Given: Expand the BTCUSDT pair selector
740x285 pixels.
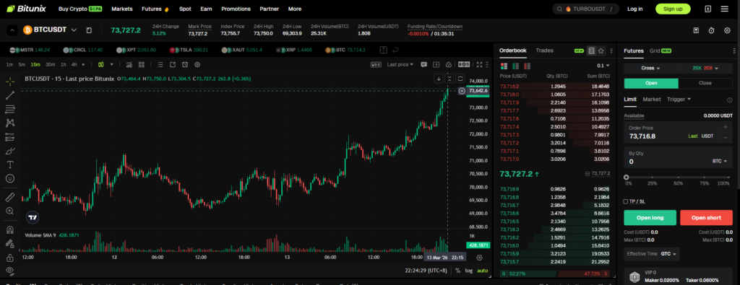Looking at the screenshot, I should click(x=74, y=30).
